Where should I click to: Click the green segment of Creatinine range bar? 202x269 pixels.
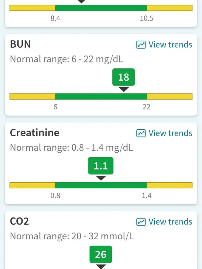click(101, 185)
